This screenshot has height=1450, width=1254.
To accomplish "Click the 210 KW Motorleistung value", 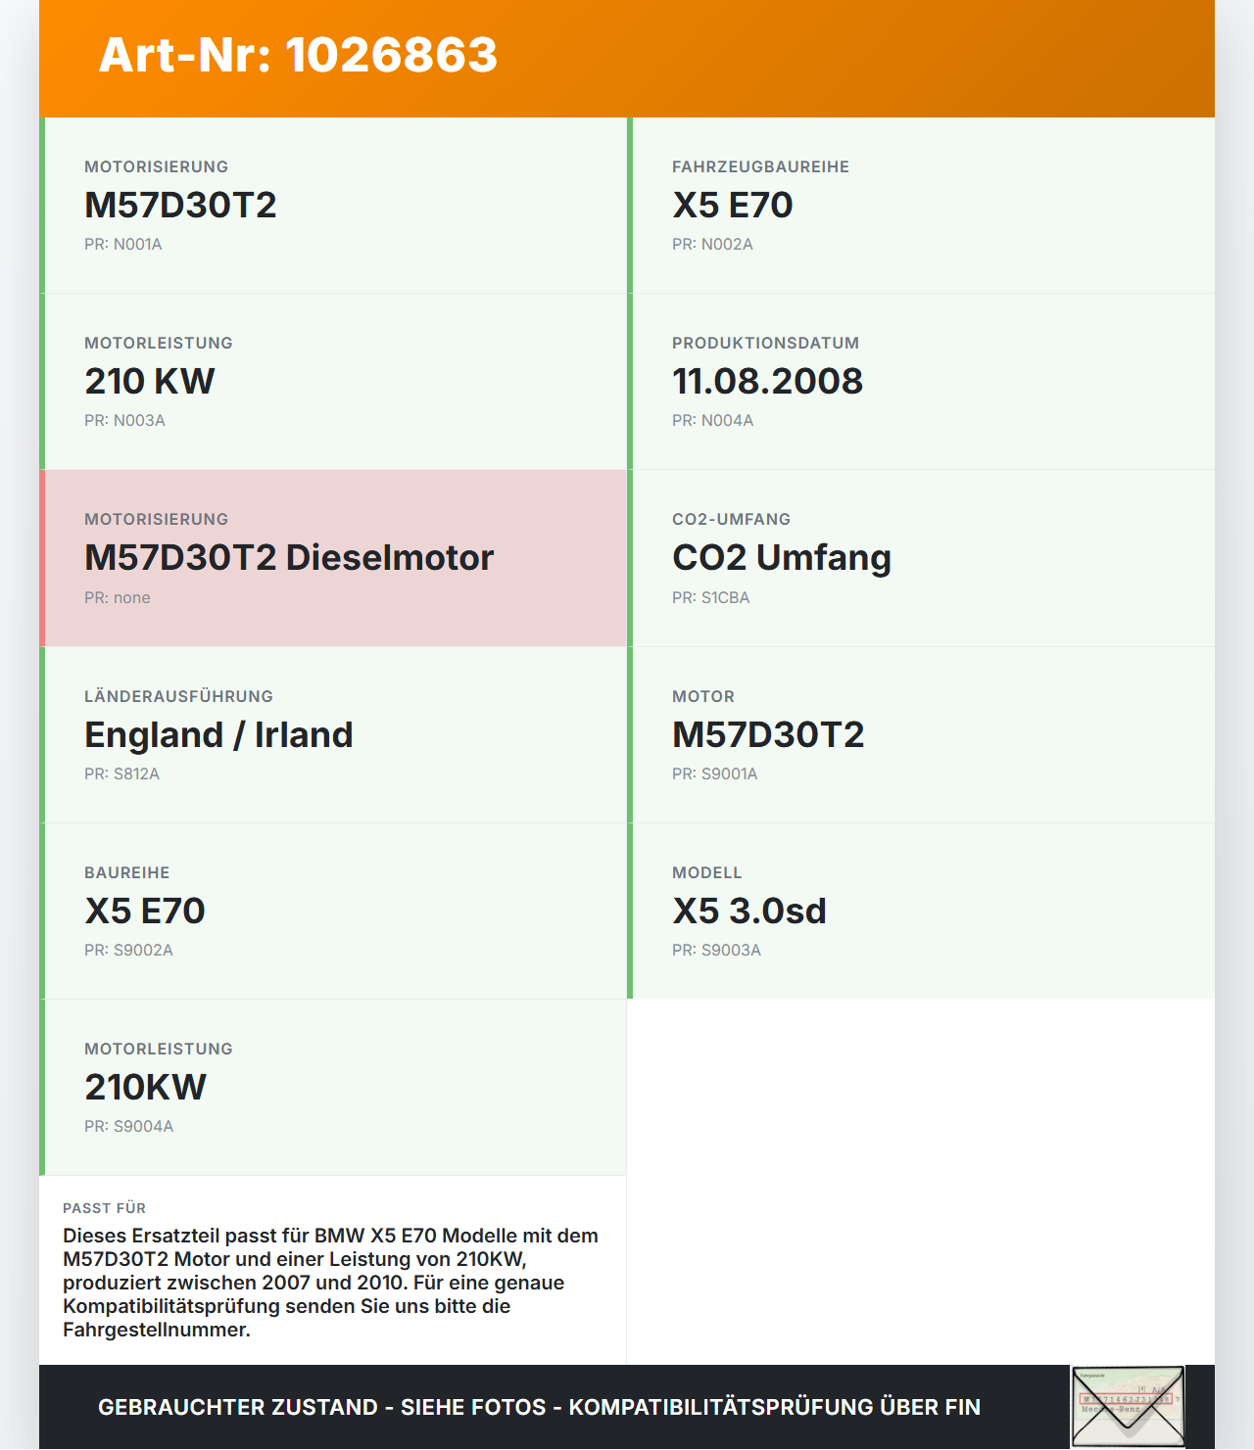I will click(x=149, y=381).
